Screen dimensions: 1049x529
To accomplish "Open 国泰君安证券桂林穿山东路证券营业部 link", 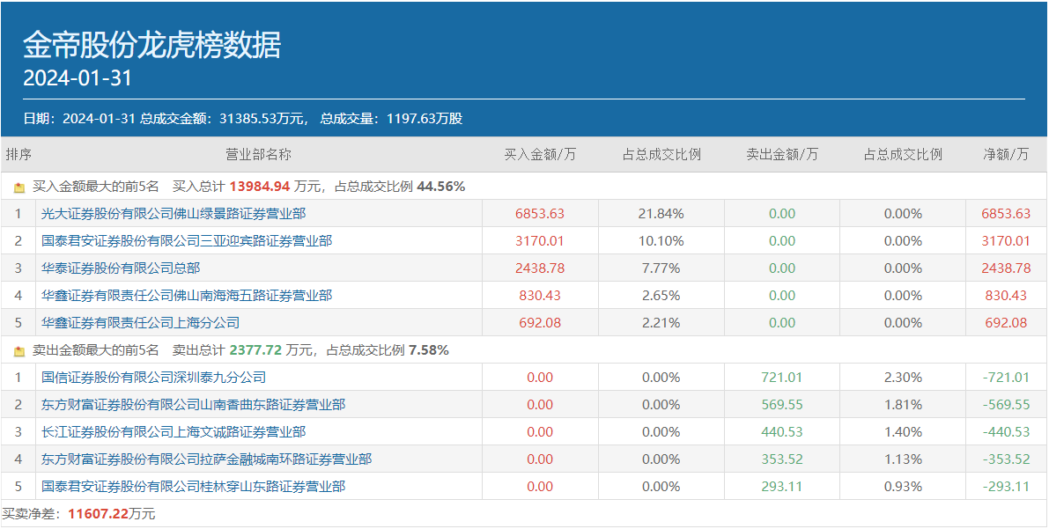I will [x=193, y=486].
